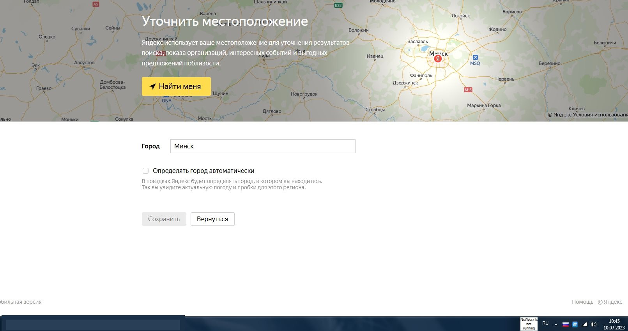Screen dimensions: 628x331
Task: Click the 'Щучин' label on the map
Action: pyautogui.click(x=221, y=93)
